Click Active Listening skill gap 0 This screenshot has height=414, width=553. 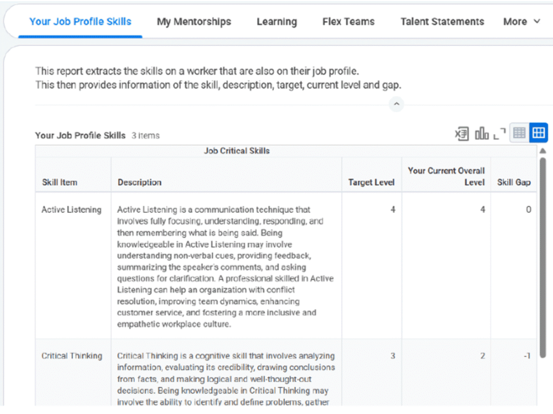[528, 210]
